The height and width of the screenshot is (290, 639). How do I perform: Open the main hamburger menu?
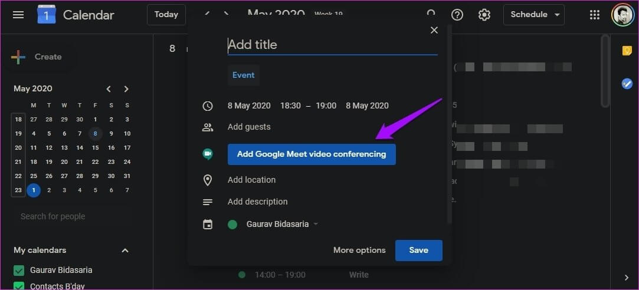tap(18, 15)
